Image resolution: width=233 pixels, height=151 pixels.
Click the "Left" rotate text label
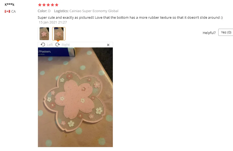(x=50, y=45)
